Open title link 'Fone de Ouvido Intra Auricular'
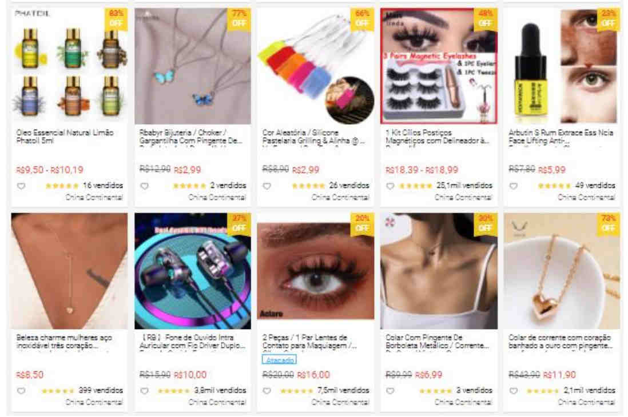Viewport: 628px width, 417px height. (x=192, y=342)
